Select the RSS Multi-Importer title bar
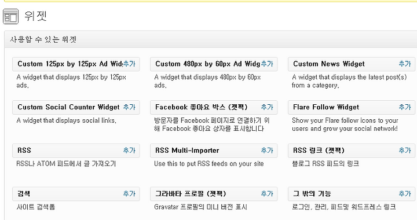Viewport: 417px width, 220px height. point(214,151)
